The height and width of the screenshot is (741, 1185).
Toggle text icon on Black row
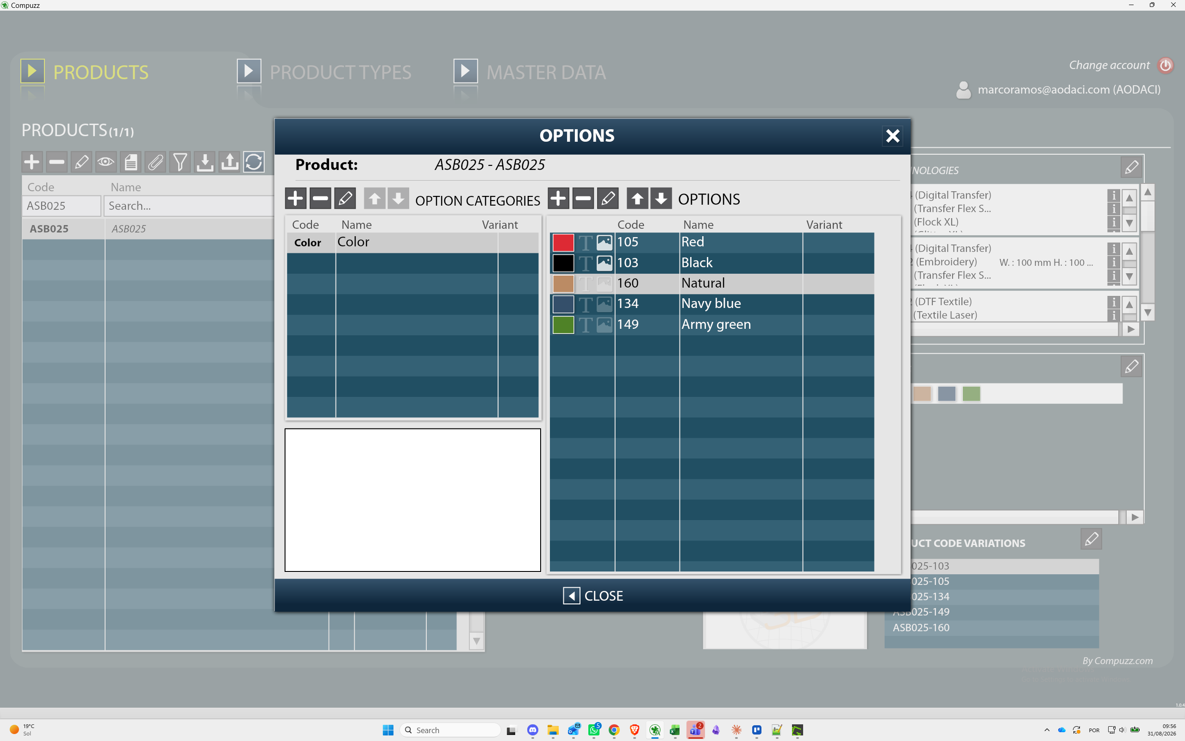585,263
